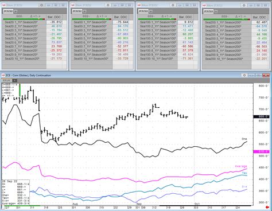Add new tab in Sea200 monitor window
This screenshot has width=272, height=211.
tap(216, 11)
